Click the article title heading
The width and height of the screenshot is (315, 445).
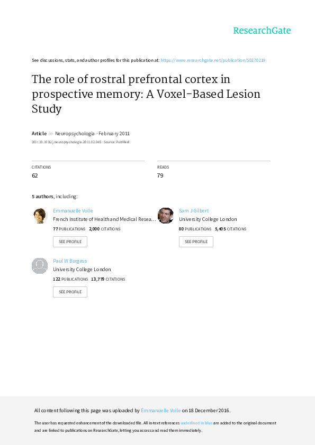[x=146, y=94]
